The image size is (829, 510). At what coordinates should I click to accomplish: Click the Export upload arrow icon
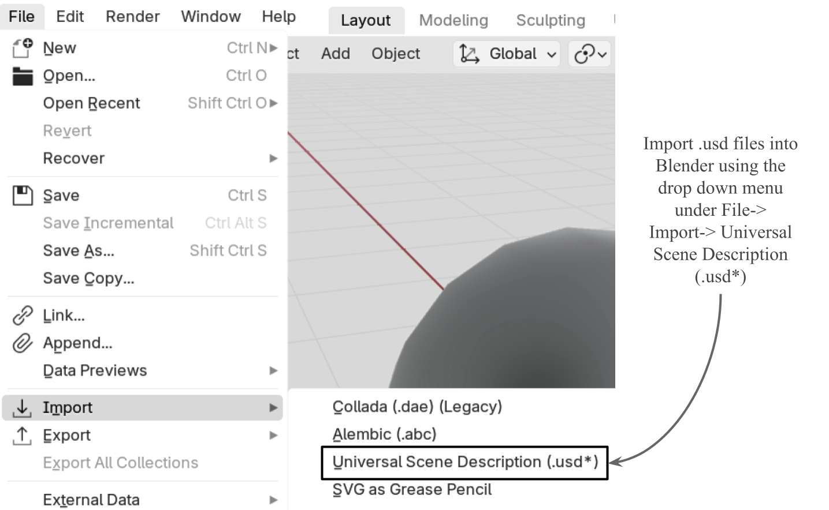22,435
